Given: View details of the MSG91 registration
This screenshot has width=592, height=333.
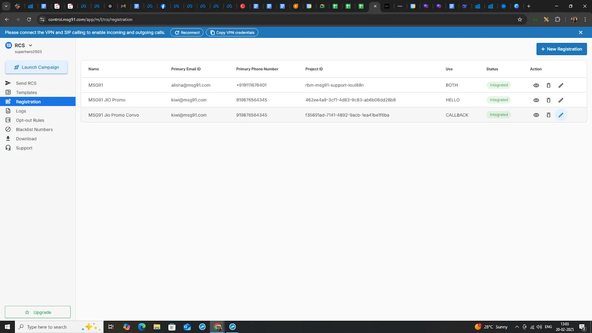Looking at the screenshot, I should click(536, 85).
